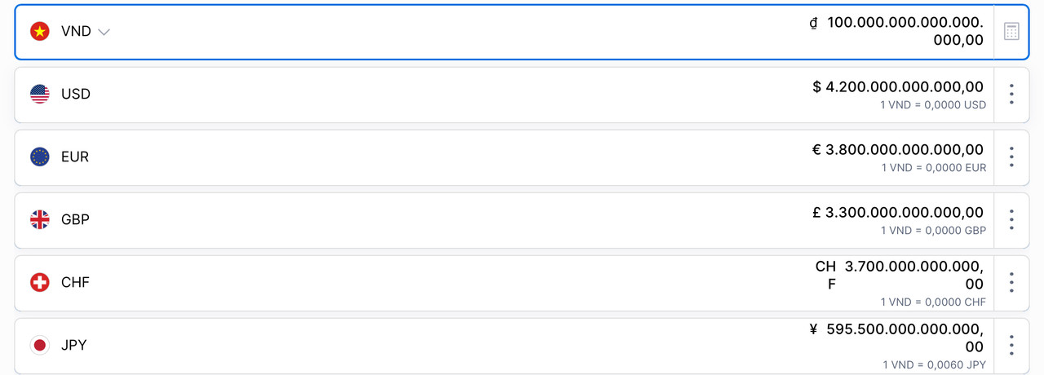This screenshot has width=1044, height=375.
Task: Click the JPY exchange rate text
Action: point(934,365)
